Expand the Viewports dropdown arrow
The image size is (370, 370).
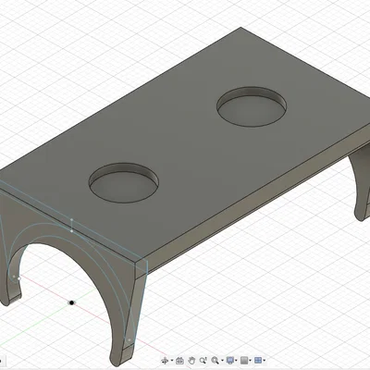click(265, 360)
